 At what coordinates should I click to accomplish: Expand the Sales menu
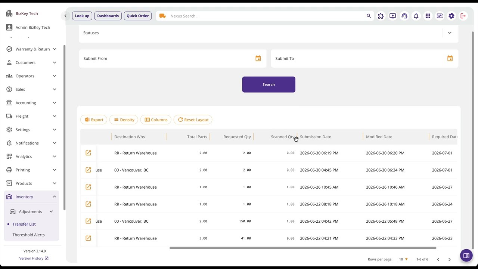tap(31, 89)
